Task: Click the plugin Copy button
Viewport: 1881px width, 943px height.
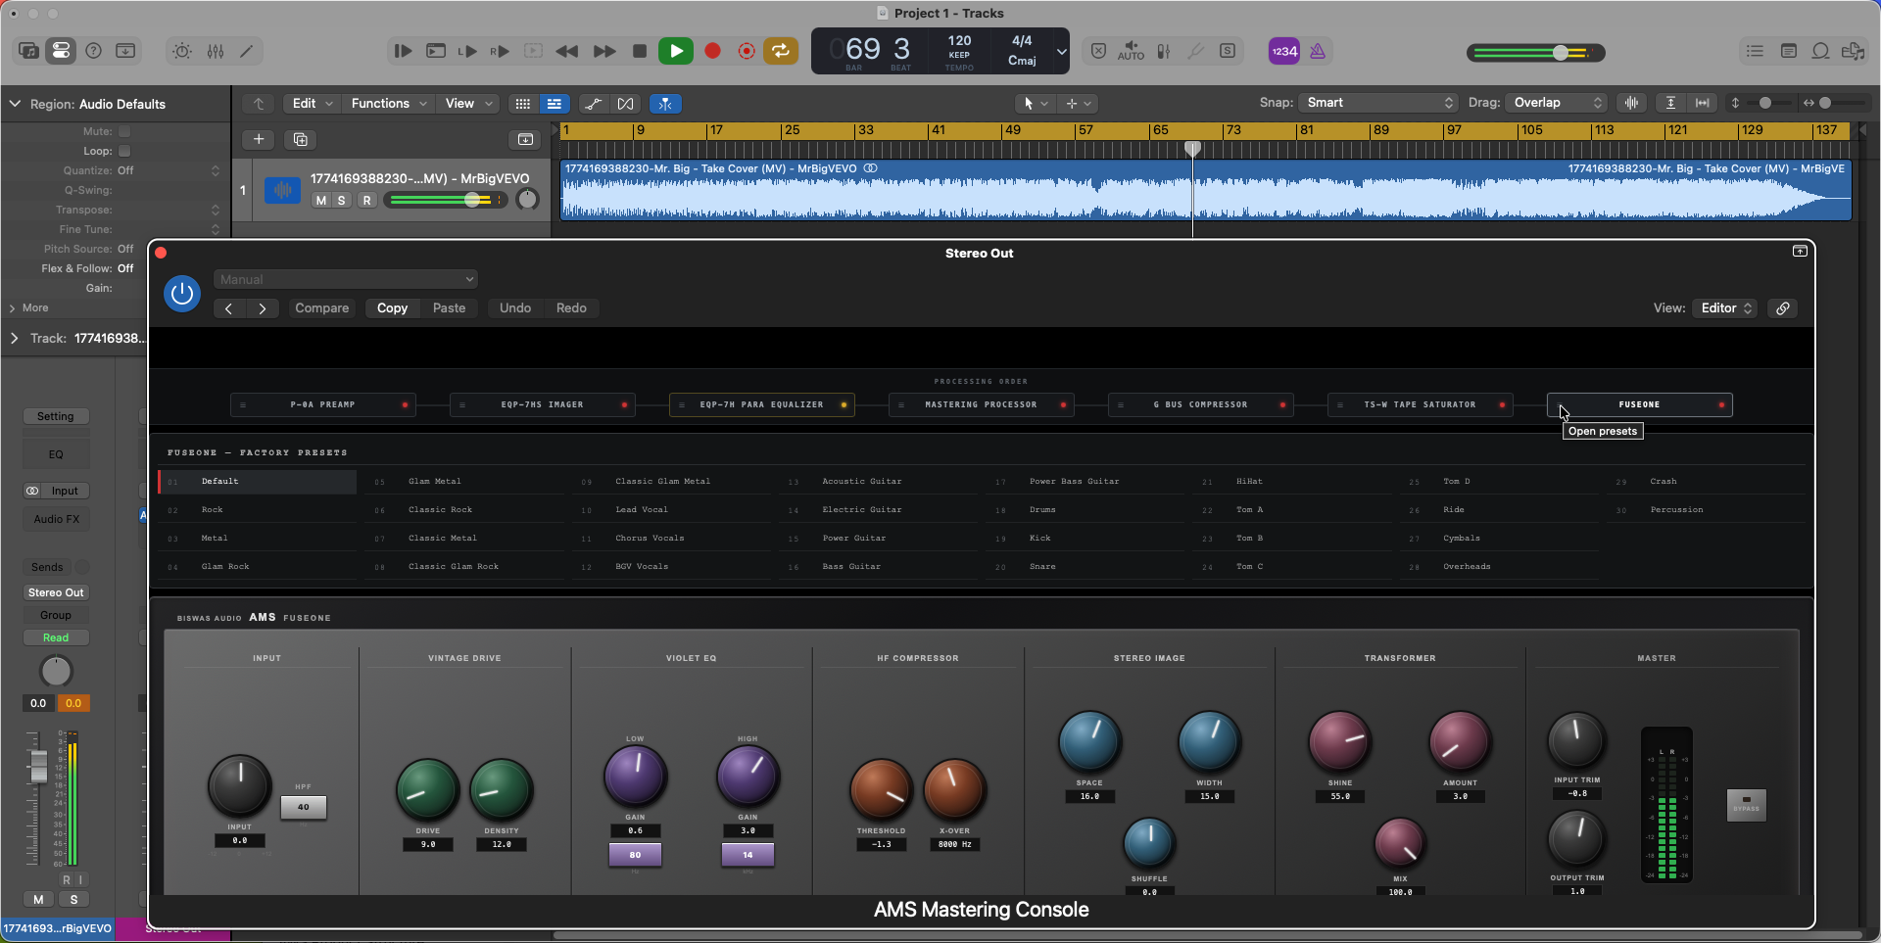Action: (392, 307)
